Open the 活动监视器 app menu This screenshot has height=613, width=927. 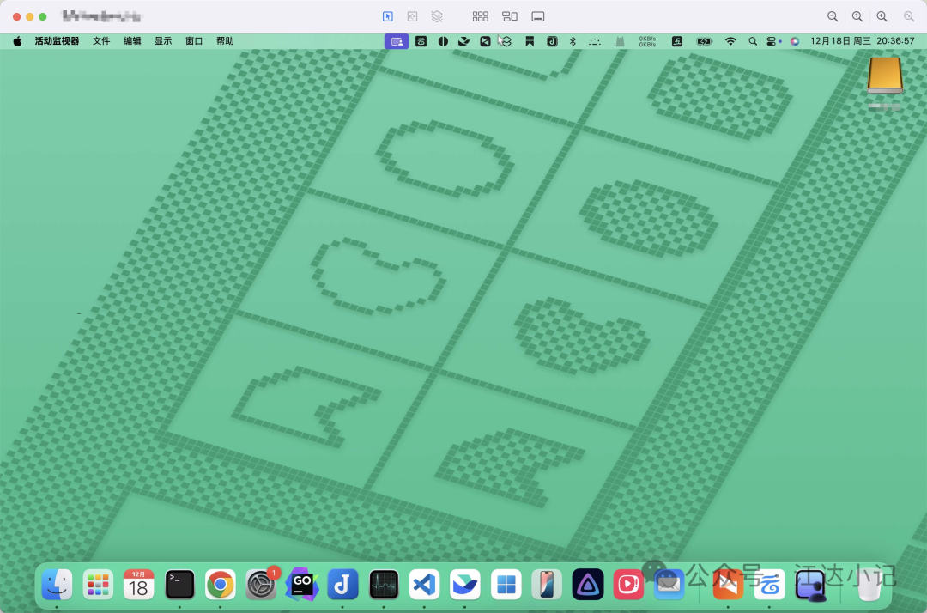[x=57, y=41]
